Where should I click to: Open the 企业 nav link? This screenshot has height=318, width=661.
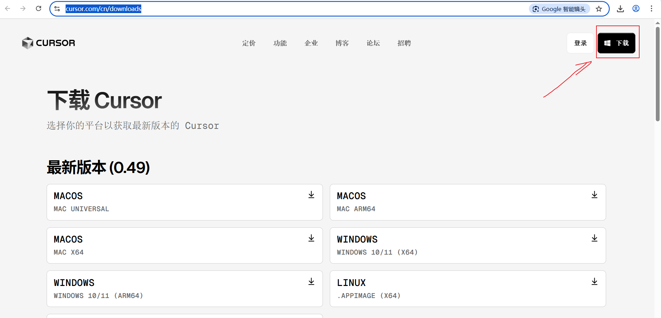(x=311, y=43)
